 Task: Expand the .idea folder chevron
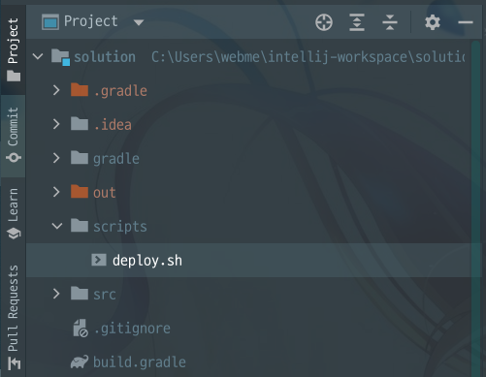tap(56, 124)
